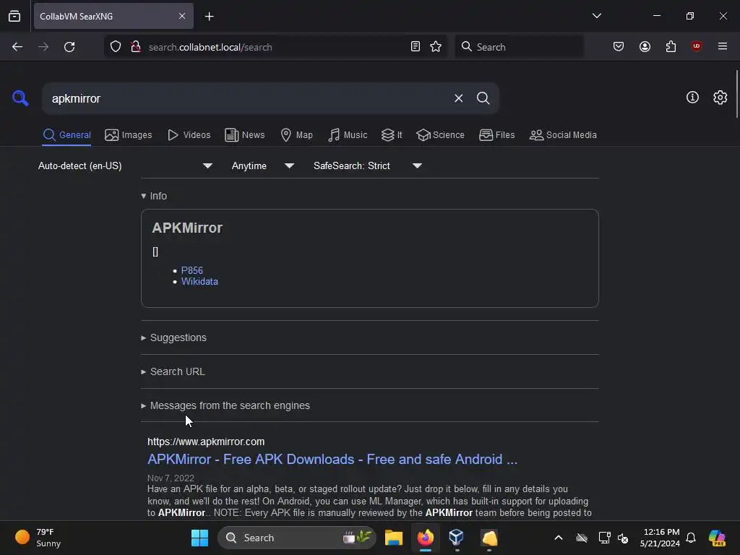Switch to the Map category tab
The height and width of the screenshot is (555, 740).
[x=296, y=135]
